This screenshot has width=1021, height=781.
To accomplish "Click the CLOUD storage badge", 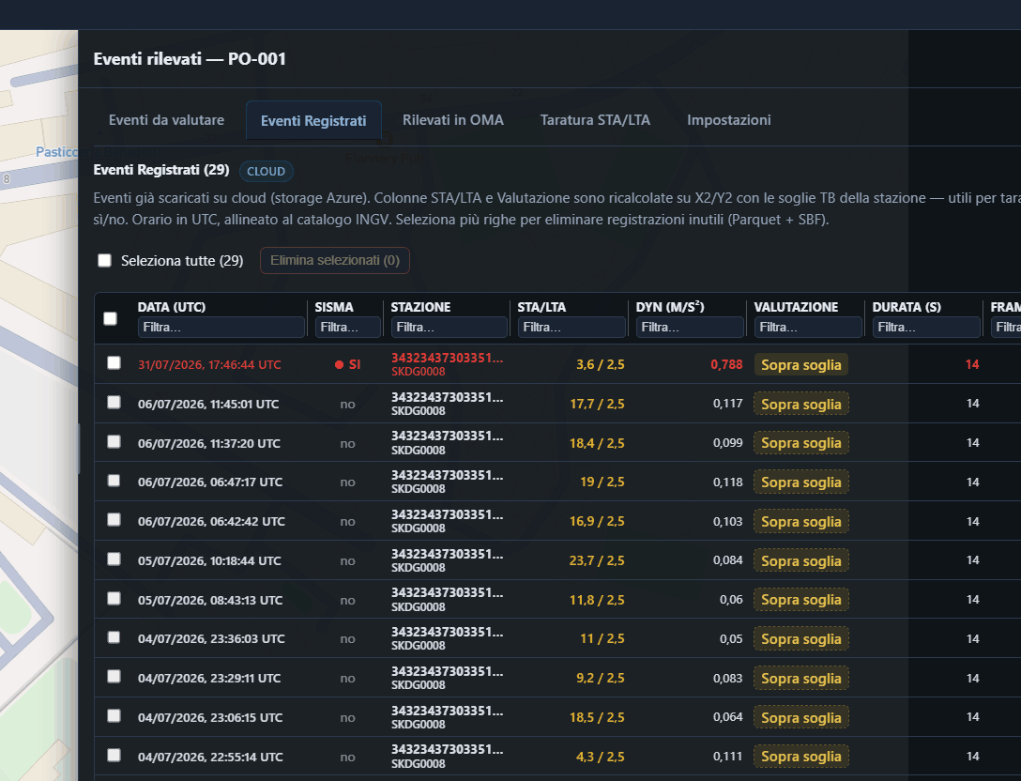I will (x=267, y=171).
